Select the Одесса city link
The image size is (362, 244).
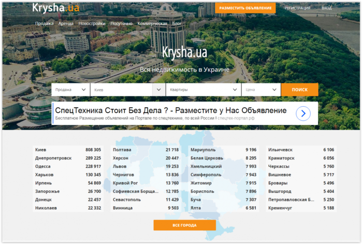click(42, 166)
